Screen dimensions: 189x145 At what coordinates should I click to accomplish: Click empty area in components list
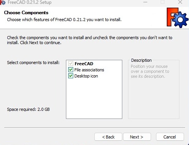(x=94, y=99)
